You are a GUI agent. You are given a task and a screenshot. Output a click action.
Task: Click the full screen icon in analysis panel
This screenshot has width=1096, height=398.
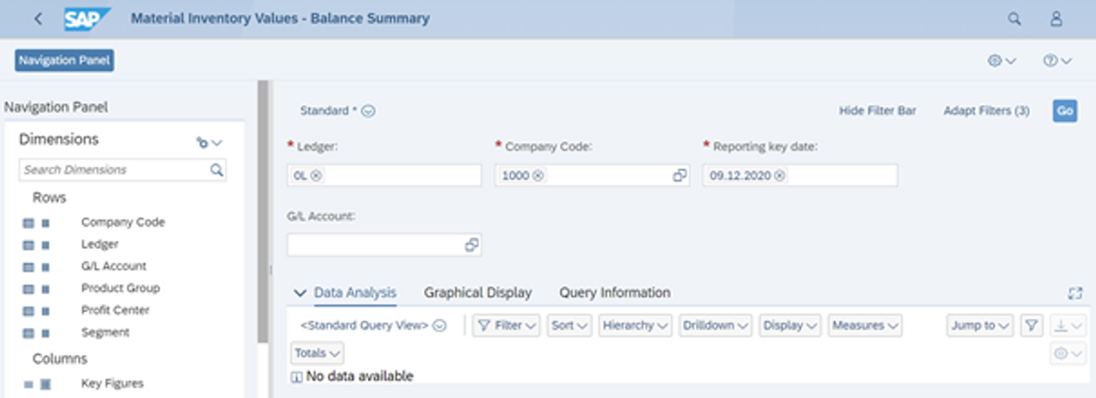pyautogui.click(x=1075, y=293)
